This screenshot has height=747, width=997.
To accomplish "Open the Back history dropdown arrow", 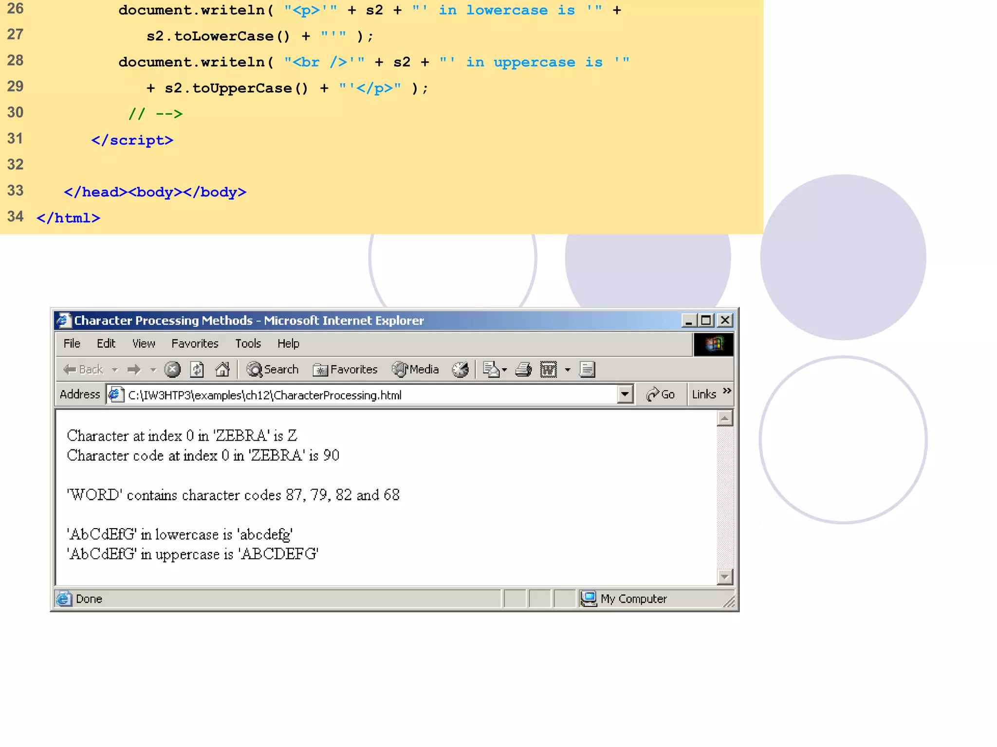I will [115, 370].
